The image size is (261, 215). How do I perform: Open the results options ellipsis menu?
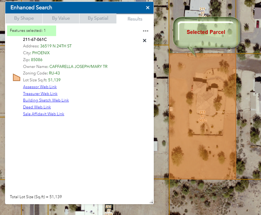pyautogui.click(x=145, y=31)
